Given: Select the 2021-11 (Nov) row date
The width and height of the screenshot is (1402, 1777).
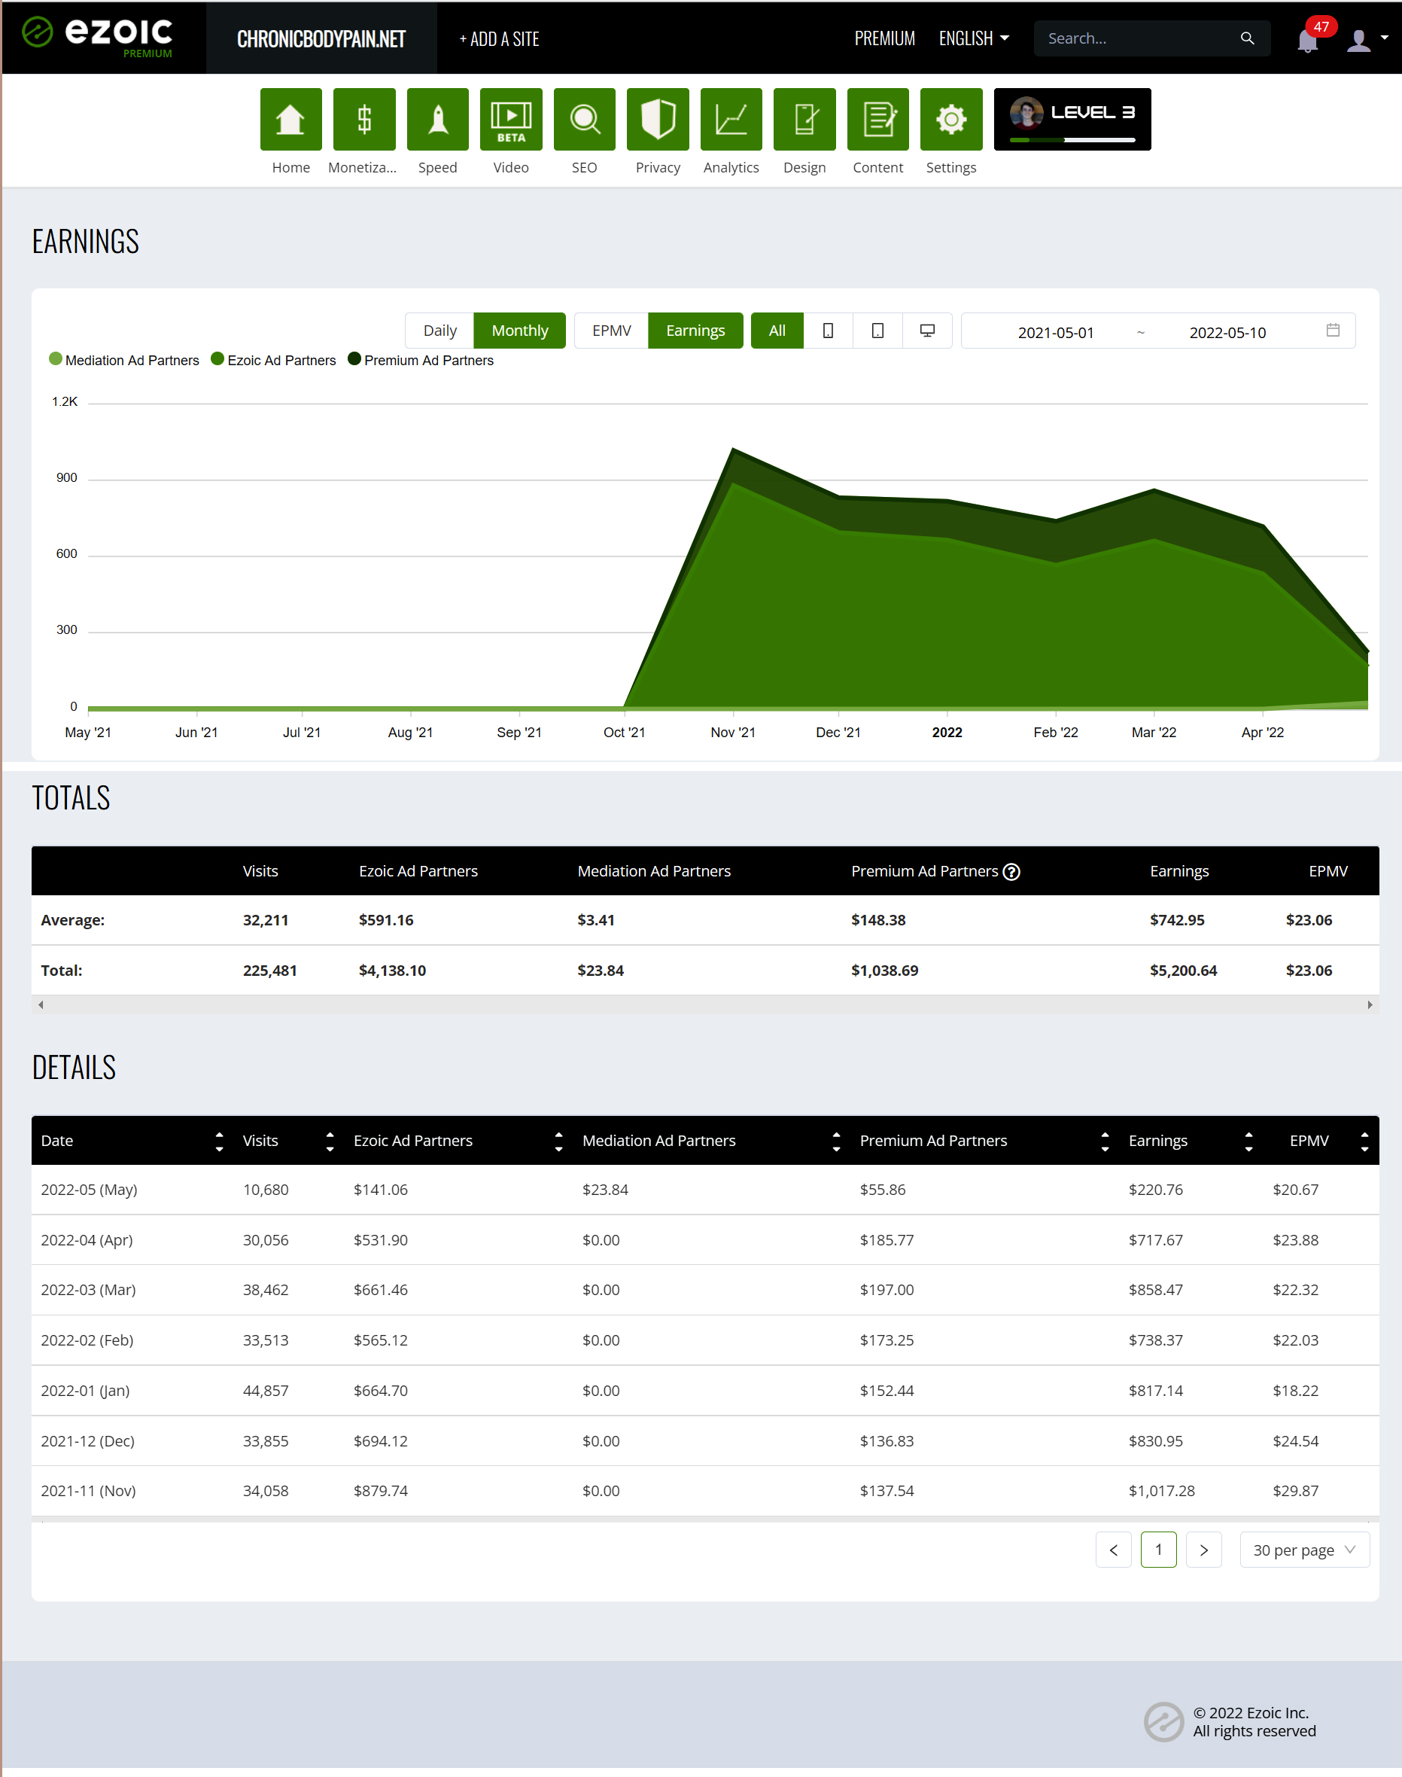Looking at the screenshot, I should 88,1491.
